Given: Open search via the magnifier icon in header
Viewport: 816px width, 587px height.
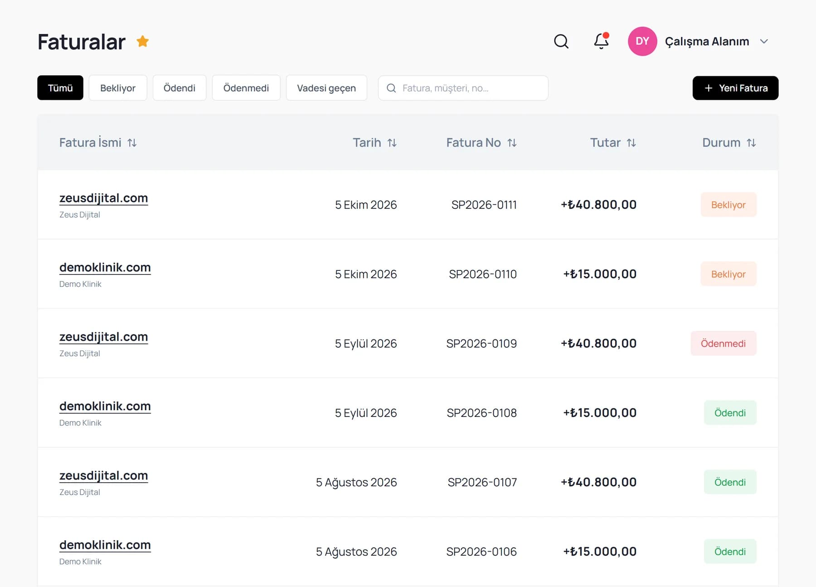Looking at the screenshot, I should pos(561,41).
